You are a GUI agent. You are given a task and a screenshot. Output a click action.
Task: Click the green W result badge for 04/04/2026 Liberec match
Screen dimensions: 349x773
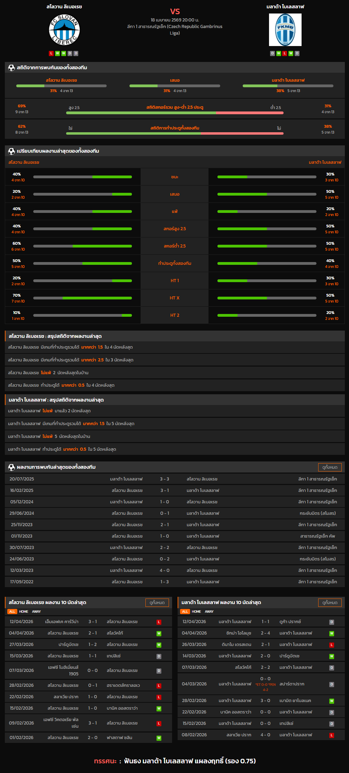159,633
